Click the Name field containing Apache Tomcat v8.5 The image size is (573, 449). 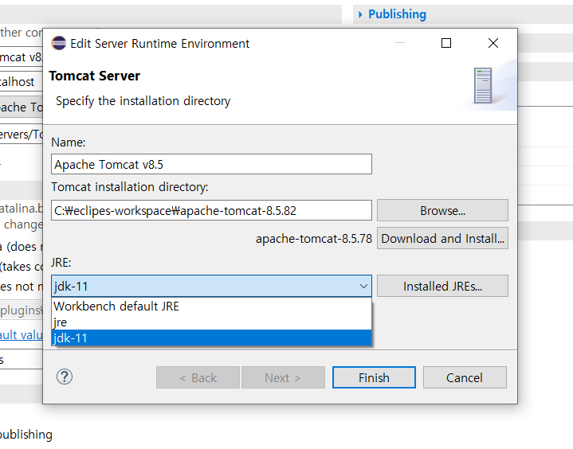coord(211,164)
